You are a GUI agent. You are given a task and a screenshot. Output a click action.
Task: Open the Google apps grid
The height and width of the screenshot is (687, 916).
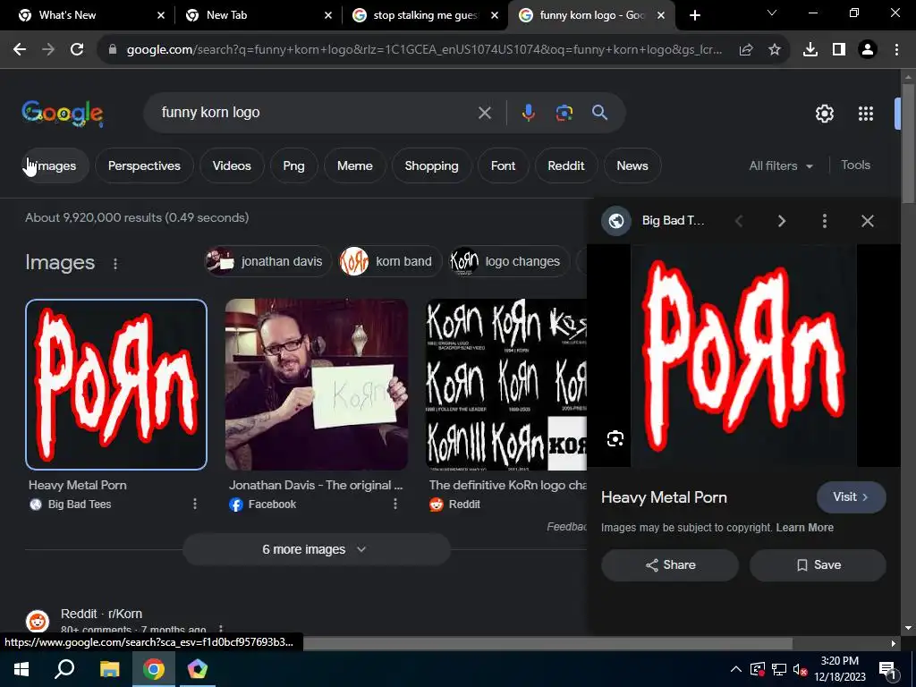[x=866, y=114]
